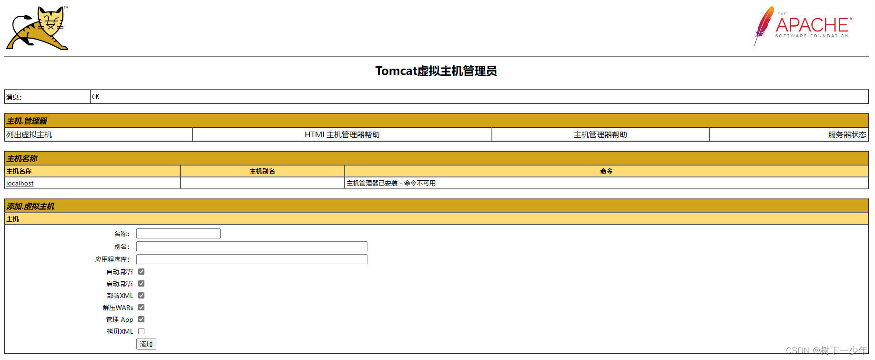Image resolution: width=875 pixels, height=360 pixels.
Task: Click the localhost host name link
Action: pos(20,183)
